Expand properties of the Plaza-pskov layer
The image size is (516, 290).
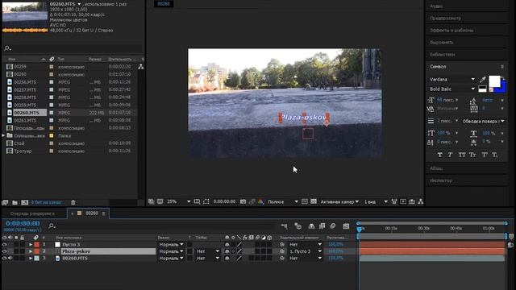tap(31, 251)
